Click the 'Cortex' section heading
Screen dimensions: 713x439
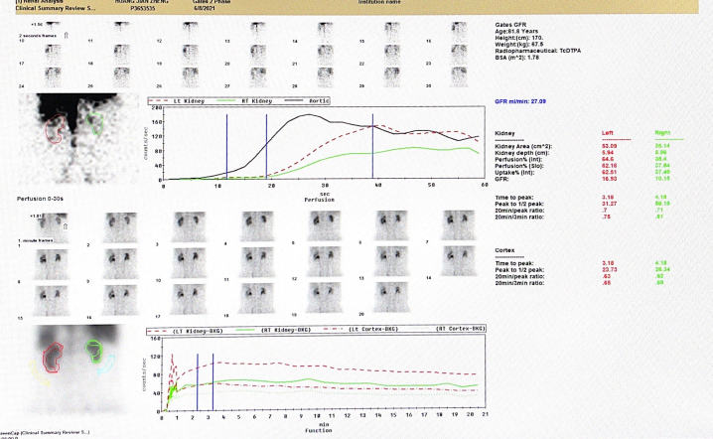pyautogui.click(x=504, y=250)
